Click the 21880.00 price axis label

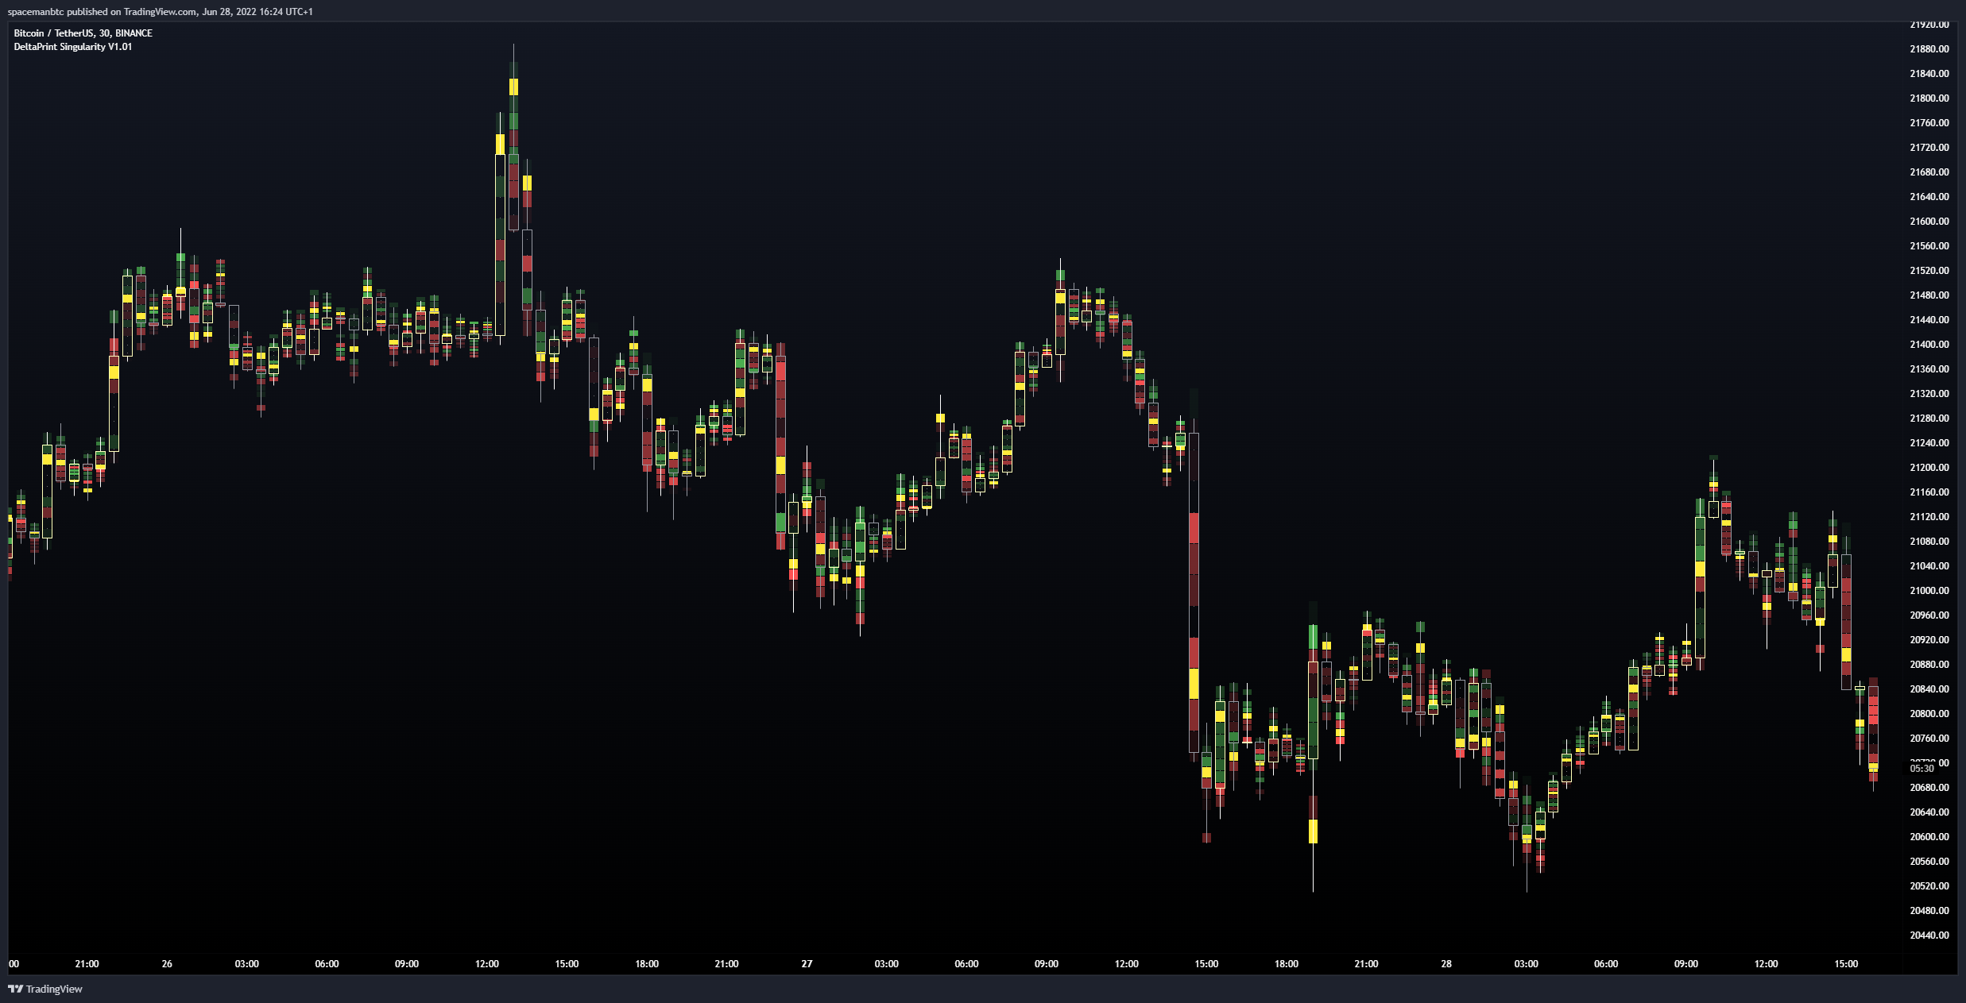[1929, 49]
